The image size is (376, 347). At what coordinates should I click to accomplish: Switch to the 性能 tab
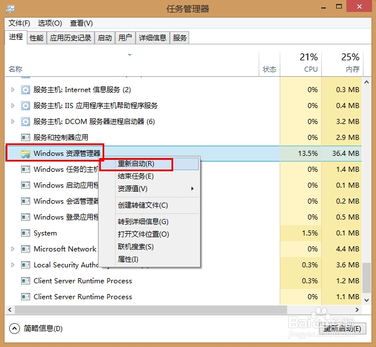click(x=36, y=38)
